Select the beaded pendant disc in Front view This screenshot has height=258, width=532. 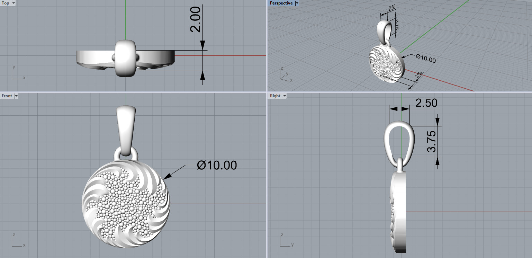click(x=126, y=204)
